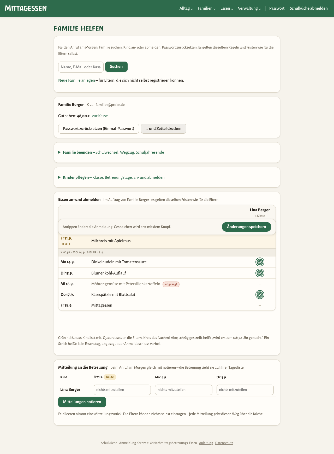Toggle Lina's meal for Mo 14.9.

coord(260,262)
